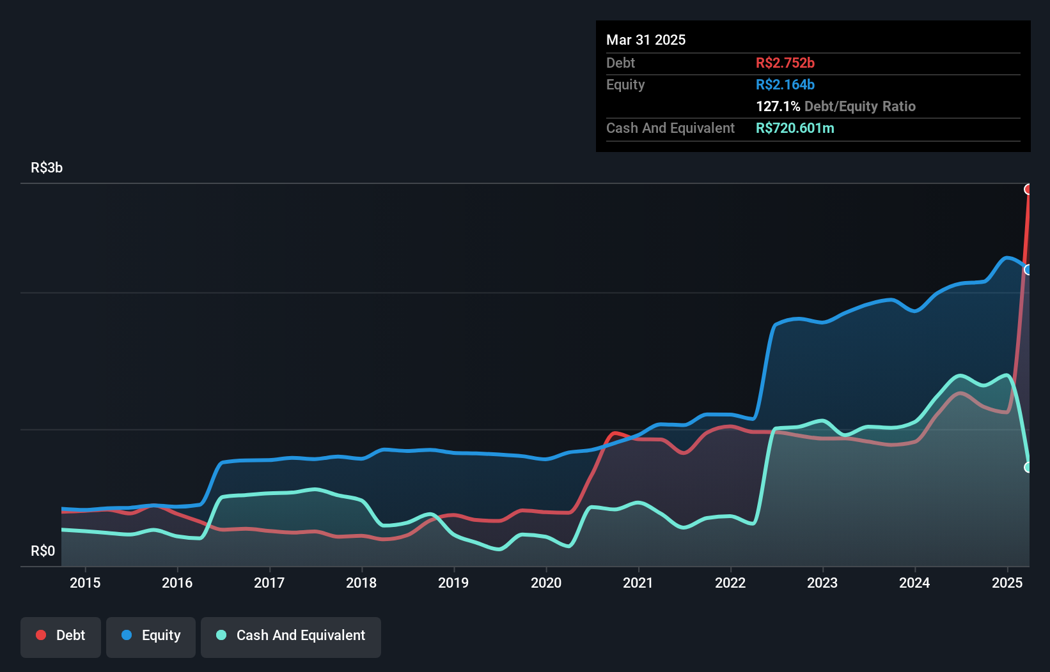This screenshot has width=1050, height=672.
Task: Click the 127.1% Debt/Equity Ratio text
Action: (x=836, y=106)
